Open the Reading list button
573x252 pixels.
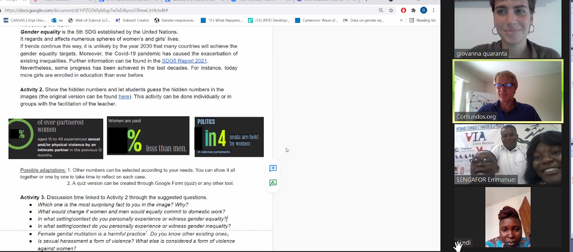coord(423,20)
